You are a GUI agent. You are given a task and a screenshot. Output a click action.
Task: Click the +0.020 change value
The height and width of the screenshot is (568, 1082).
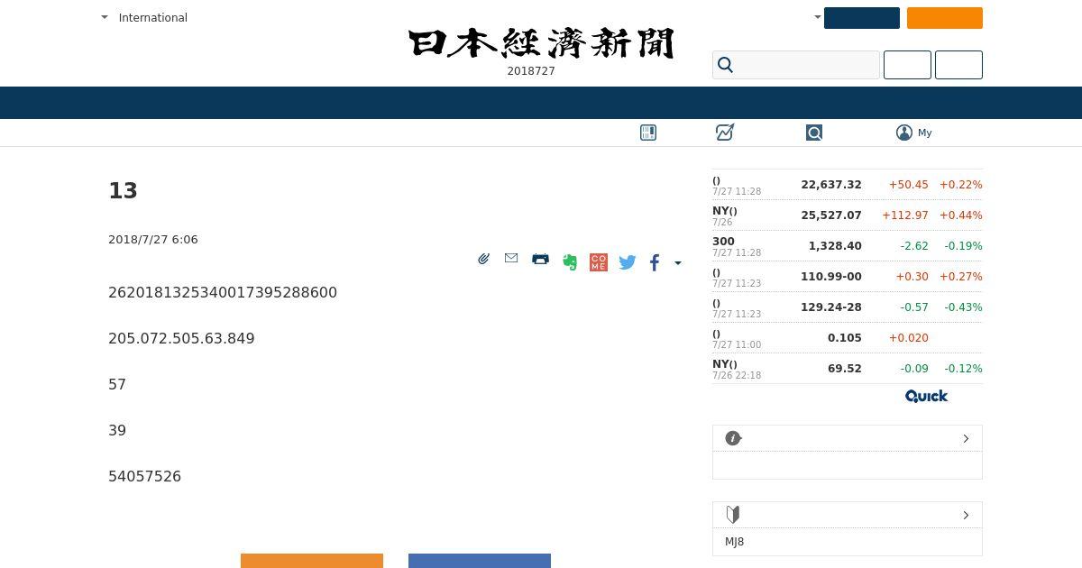point(908,338)
